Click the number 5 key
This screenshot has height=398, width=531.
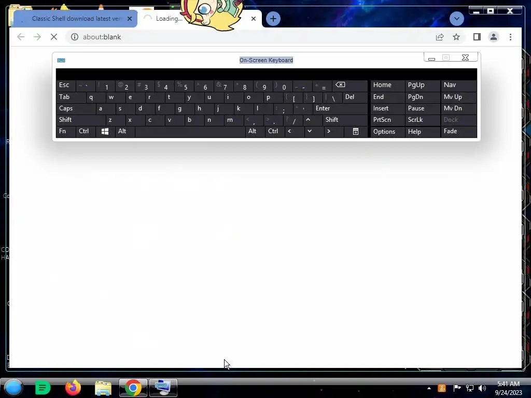point(184,86)
